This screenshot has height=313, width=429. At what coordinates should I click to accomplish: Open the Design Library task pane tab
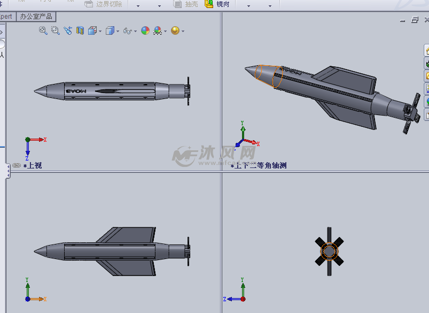(x=426, y=64)
